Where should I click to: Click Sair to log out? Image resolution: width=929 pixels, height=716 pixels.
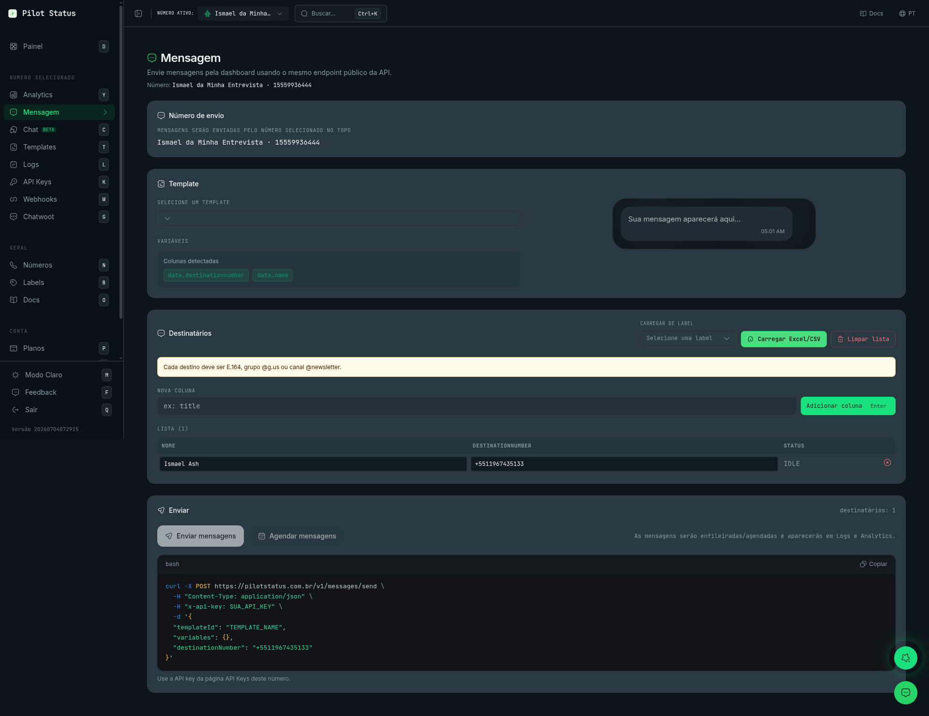point(61,410)
